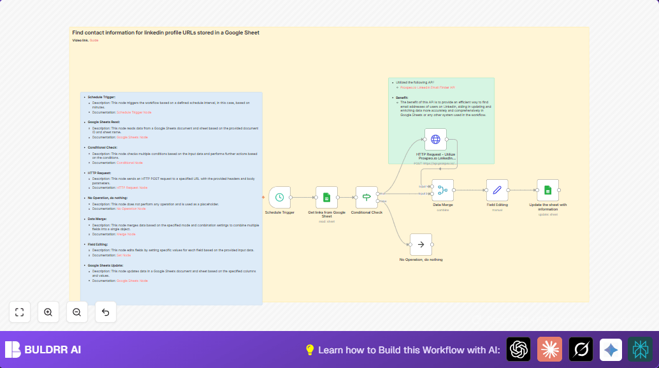This screenshot has width=659, height=368.
Task: Open Merge Node documentation link
Action: [x=126, y=234]
